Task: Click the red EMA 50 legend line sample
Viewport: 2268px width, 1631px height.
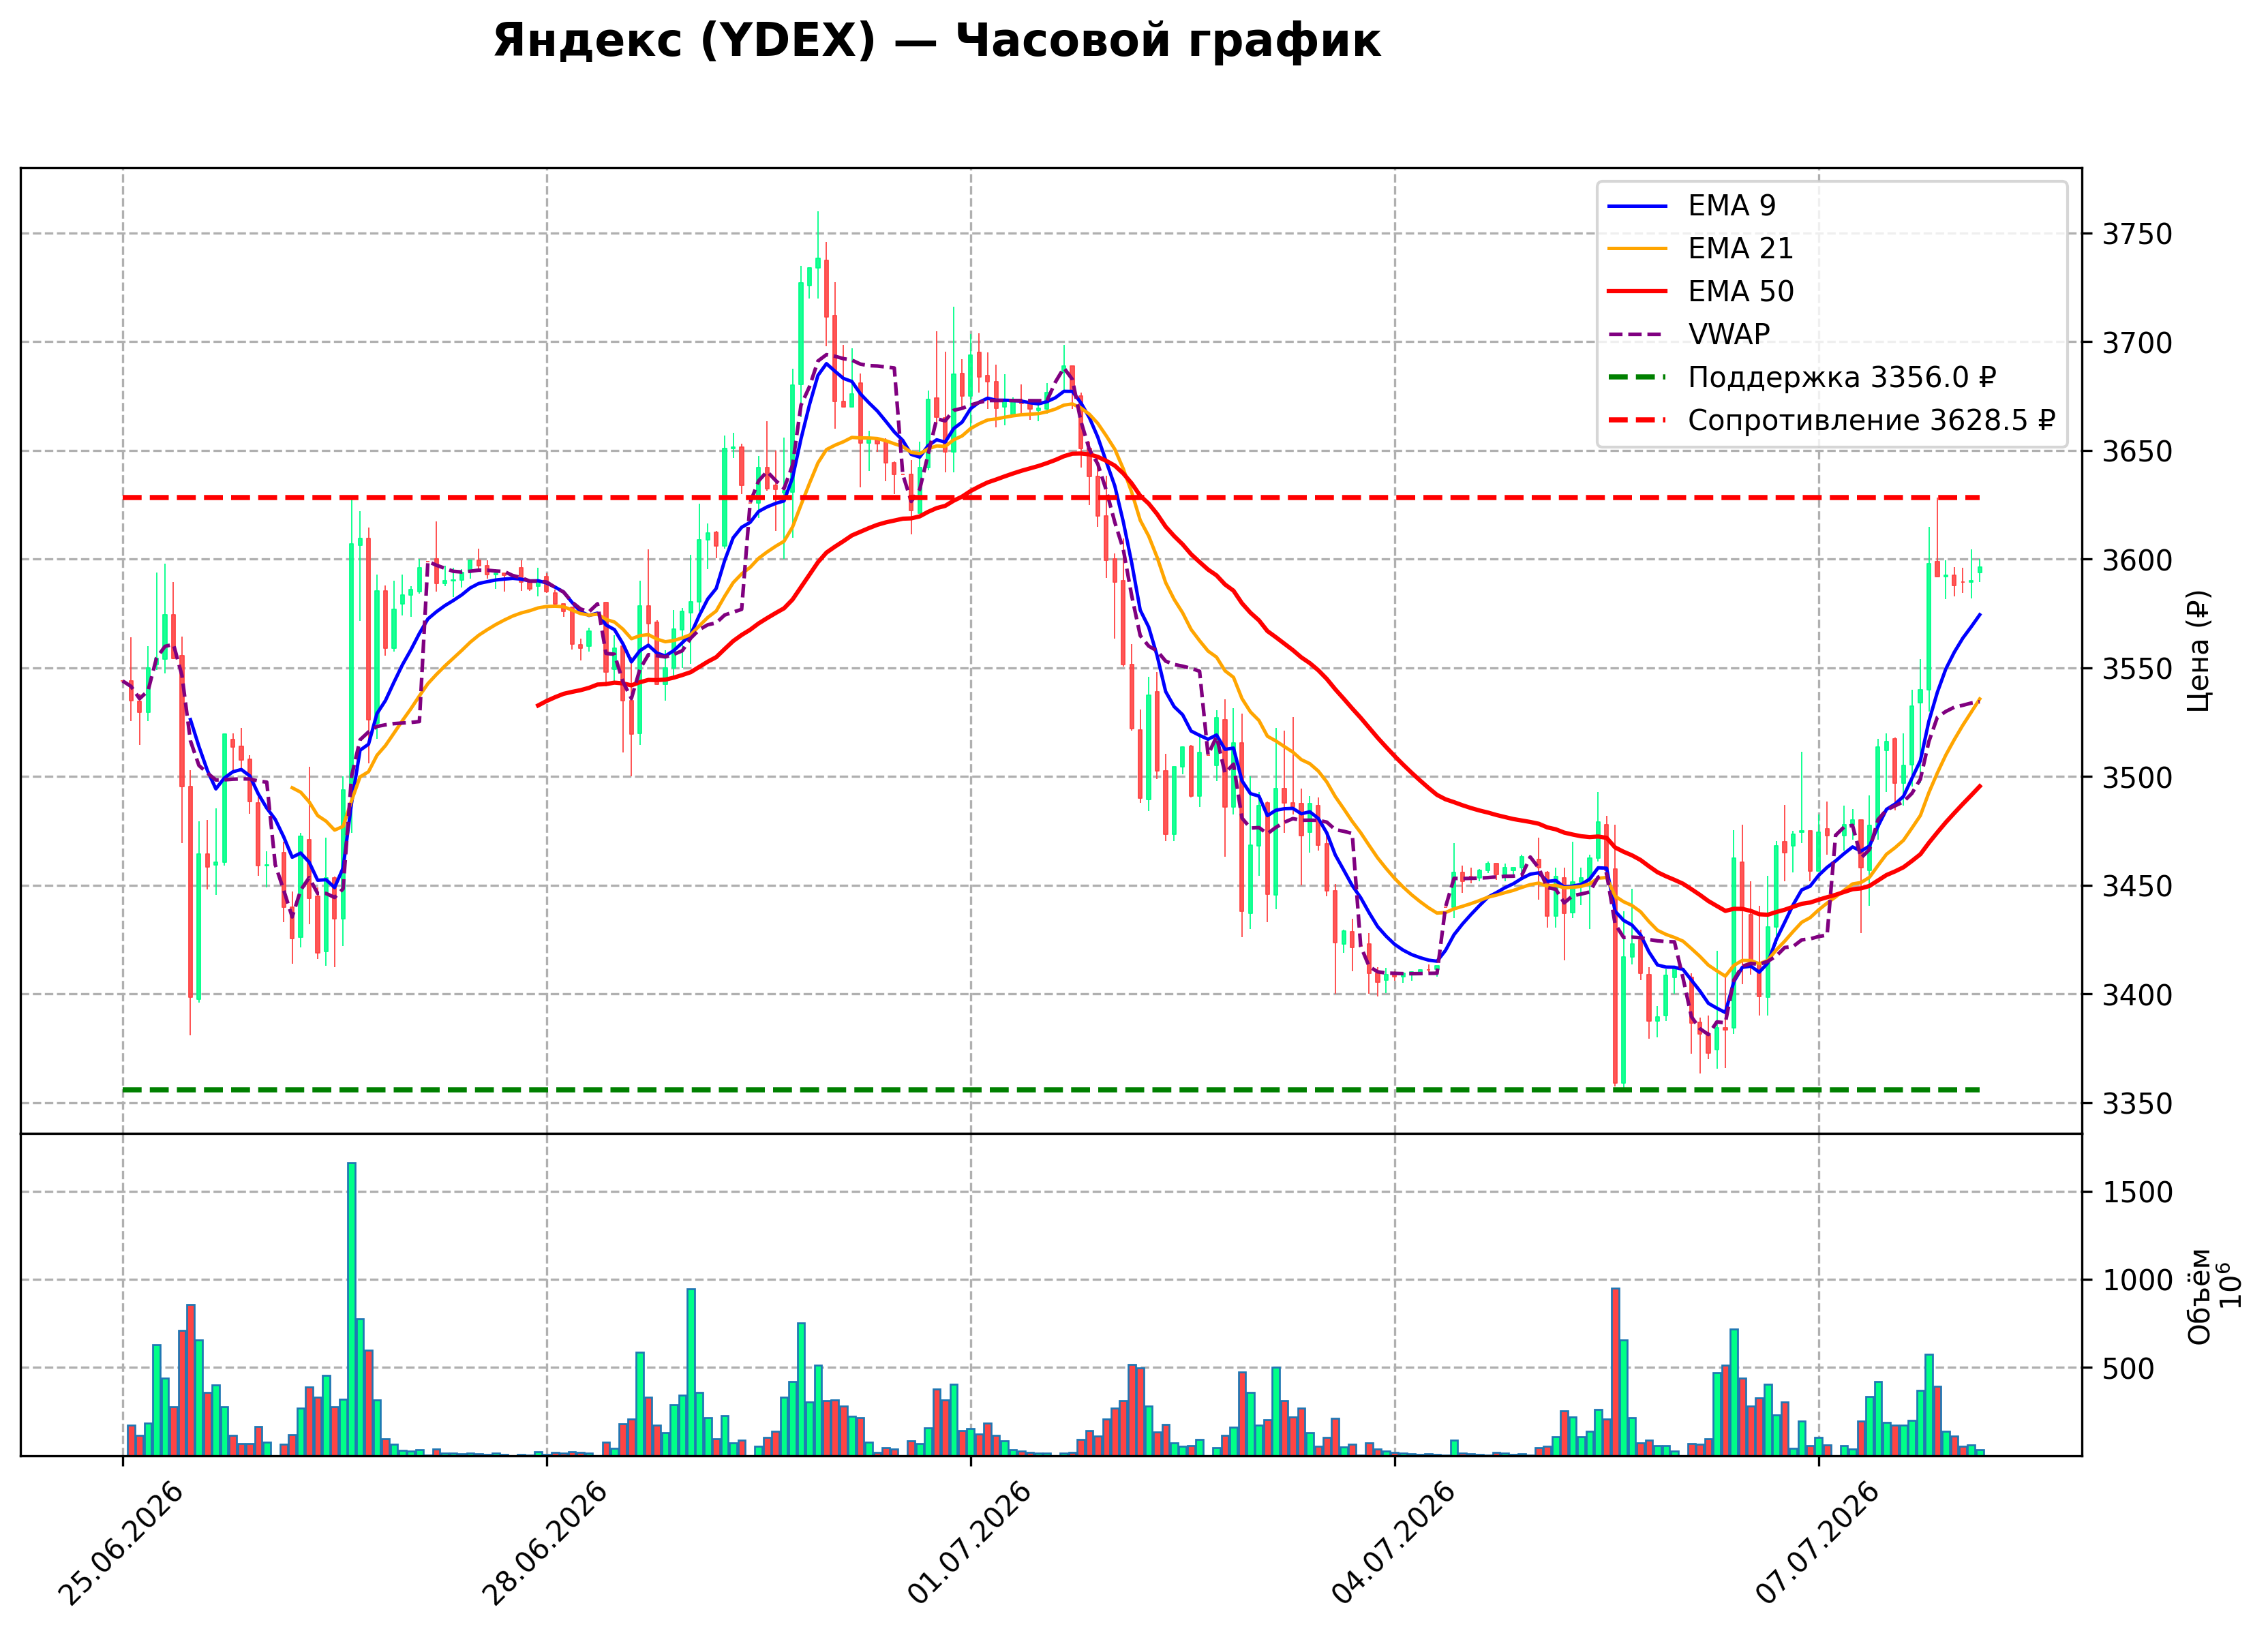Action: pos(1637,291)
